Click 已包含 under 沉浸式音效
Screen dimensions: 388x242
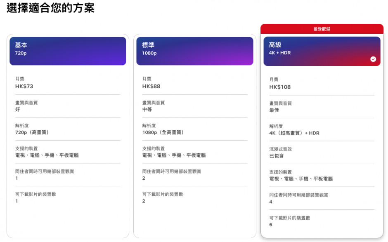(277, 156)
